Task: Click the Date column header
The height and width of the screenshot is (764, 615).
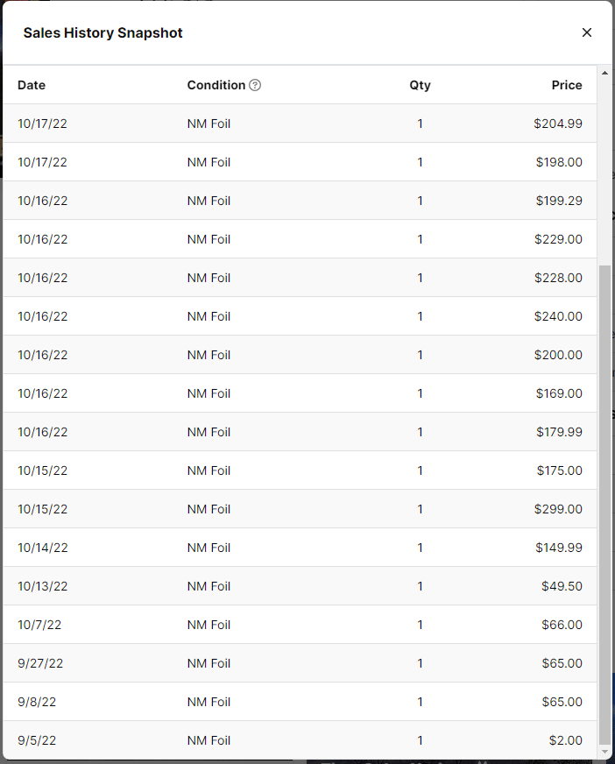Action: [32, 85]
